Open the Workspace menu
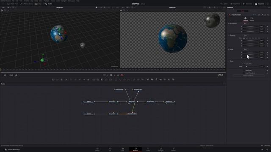 [x=72, y=1]
